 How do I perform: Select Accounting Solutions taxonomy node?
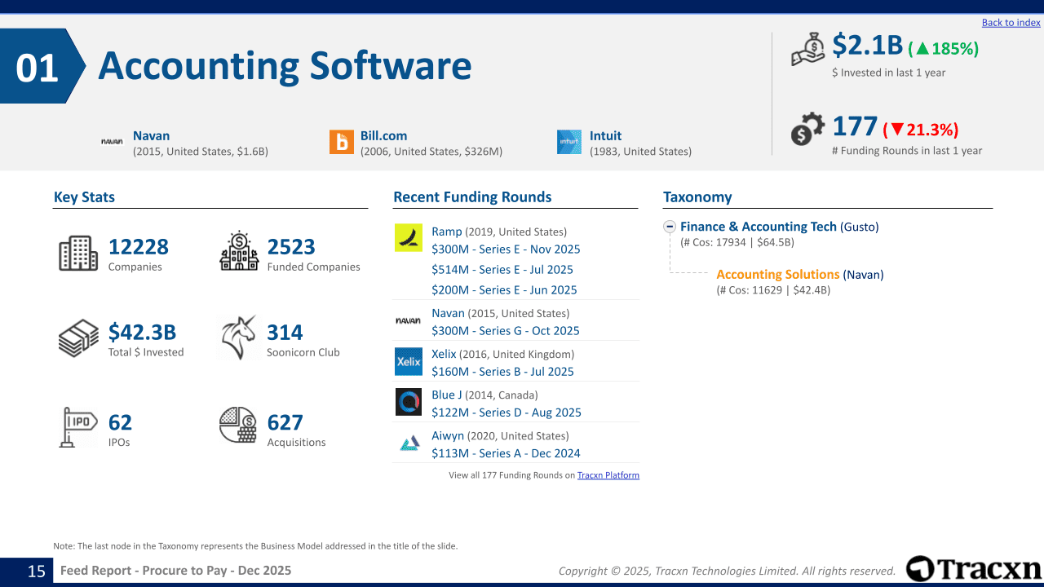(x=777, y=275)
